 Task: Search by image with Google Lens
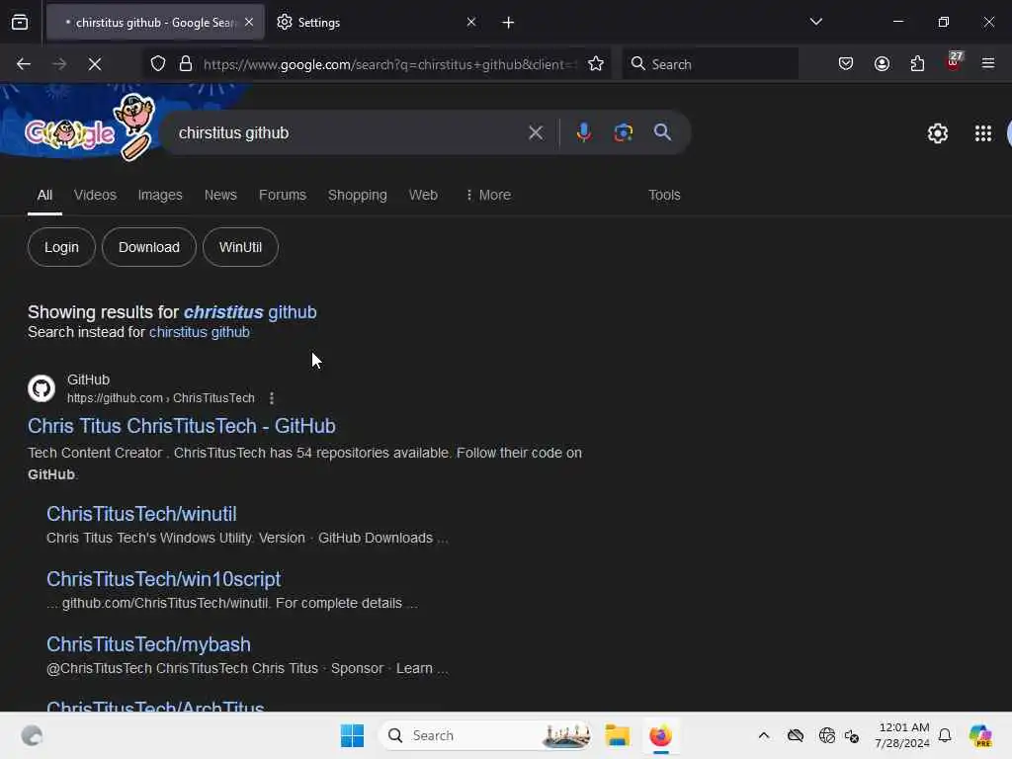tap(623, 133)
